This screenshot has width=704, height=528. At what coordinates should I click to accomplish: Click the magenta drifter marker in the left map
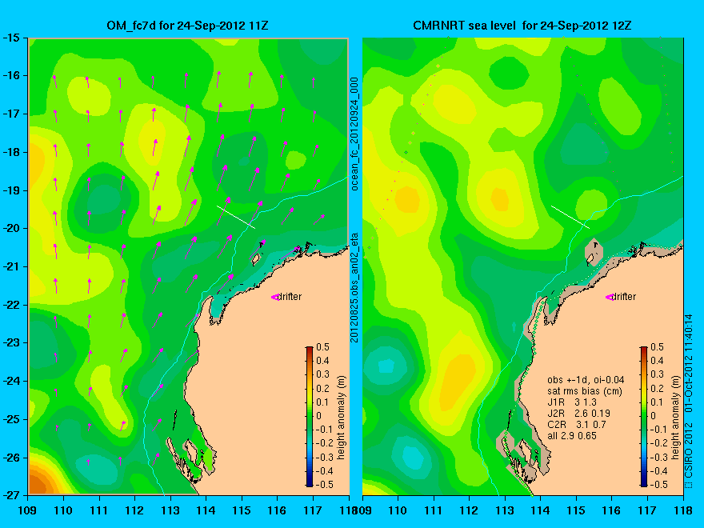tap(274, 297)
